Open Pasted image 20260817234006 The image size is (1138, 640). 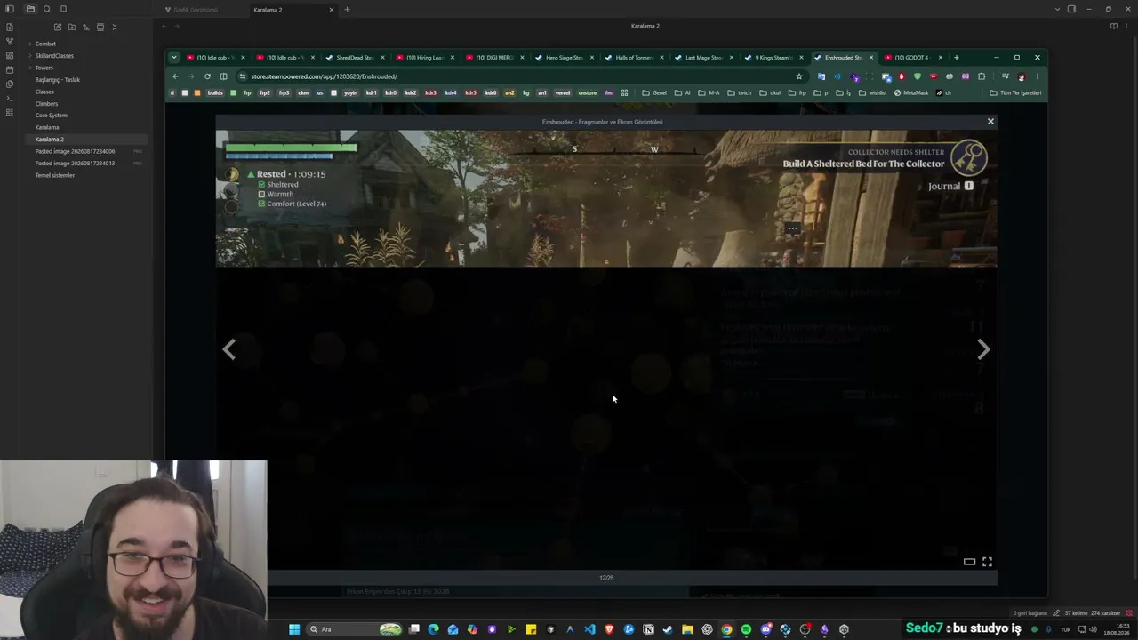pos(75,151)
